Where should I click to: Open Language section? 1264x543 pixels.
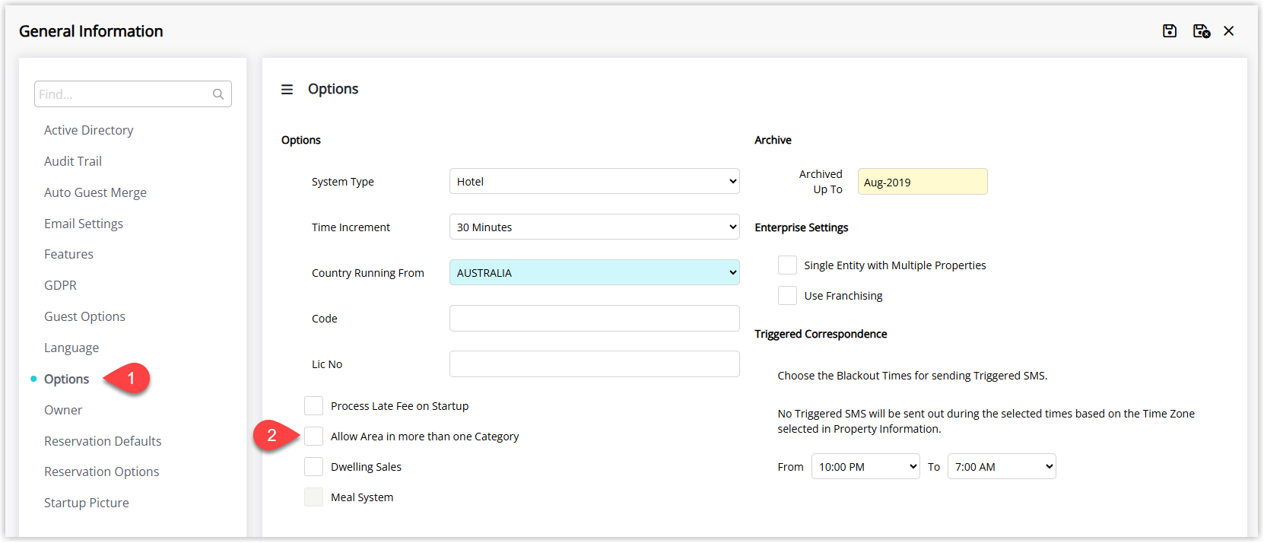71,348
